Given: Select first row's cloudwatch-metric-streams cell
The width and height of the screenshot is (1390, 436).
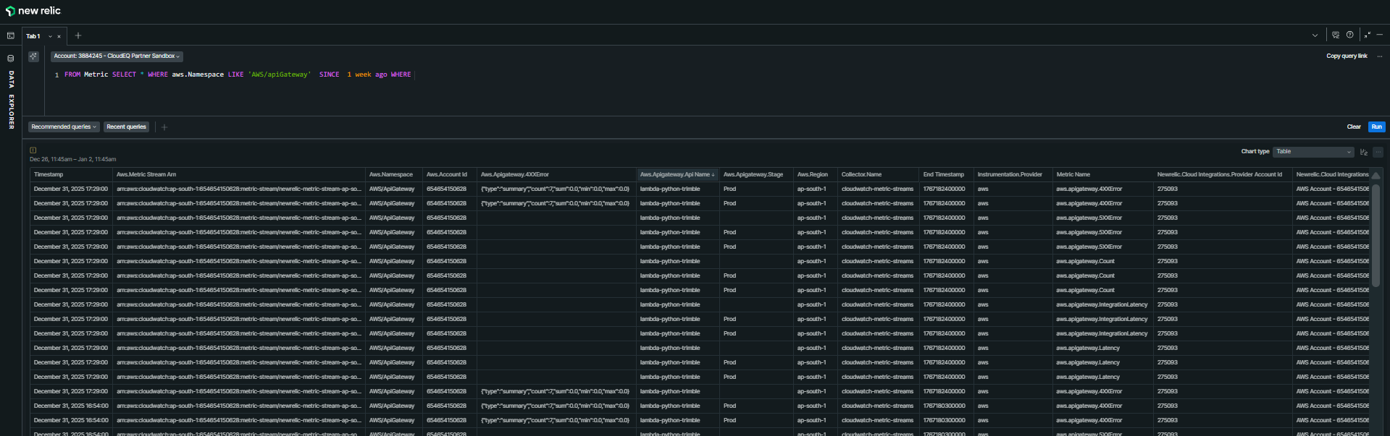Looking at the screenshot, I should [877, 189].
